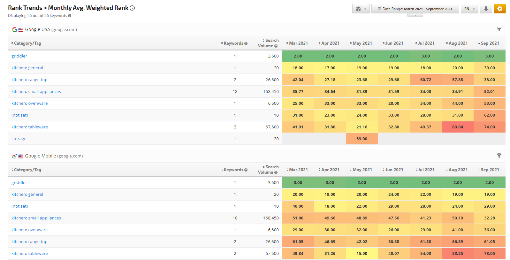Sort Google USA table by Category/Tag
This screenshot has width=510, height=260.
point(26,43)
